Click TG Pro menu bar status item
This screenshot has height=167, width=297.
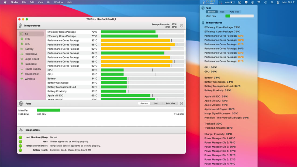(x=209, y=2)
